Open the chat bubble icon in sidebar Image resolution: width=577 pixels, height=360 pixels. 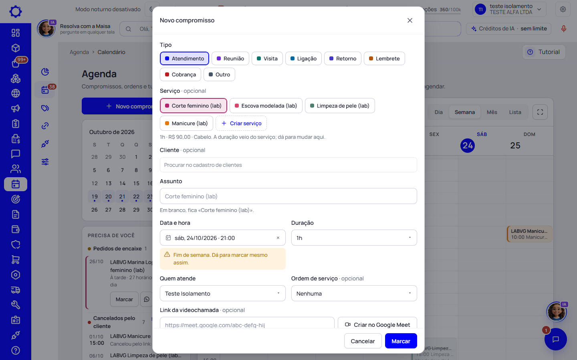tap(16, 154)
